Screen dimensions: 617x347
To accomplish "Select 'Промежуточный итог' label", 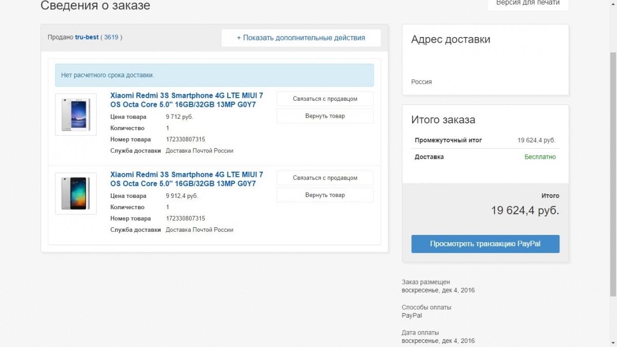I will click(x=448, y=140).
